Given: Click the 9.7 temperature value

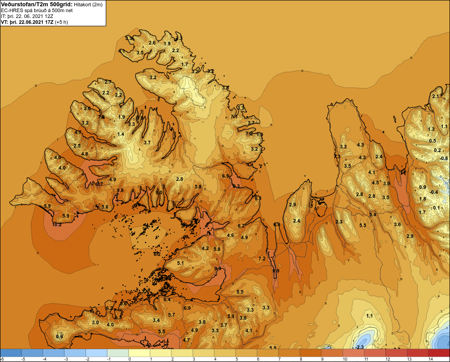Looking at the screenshot, I should (x=99, y=184).
